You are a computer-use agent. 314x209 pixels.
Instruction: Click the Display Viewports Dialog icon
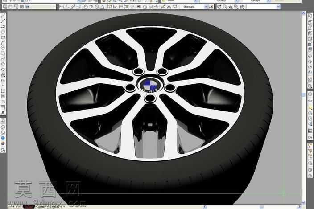pyautogui.click(x=5, y=7)
